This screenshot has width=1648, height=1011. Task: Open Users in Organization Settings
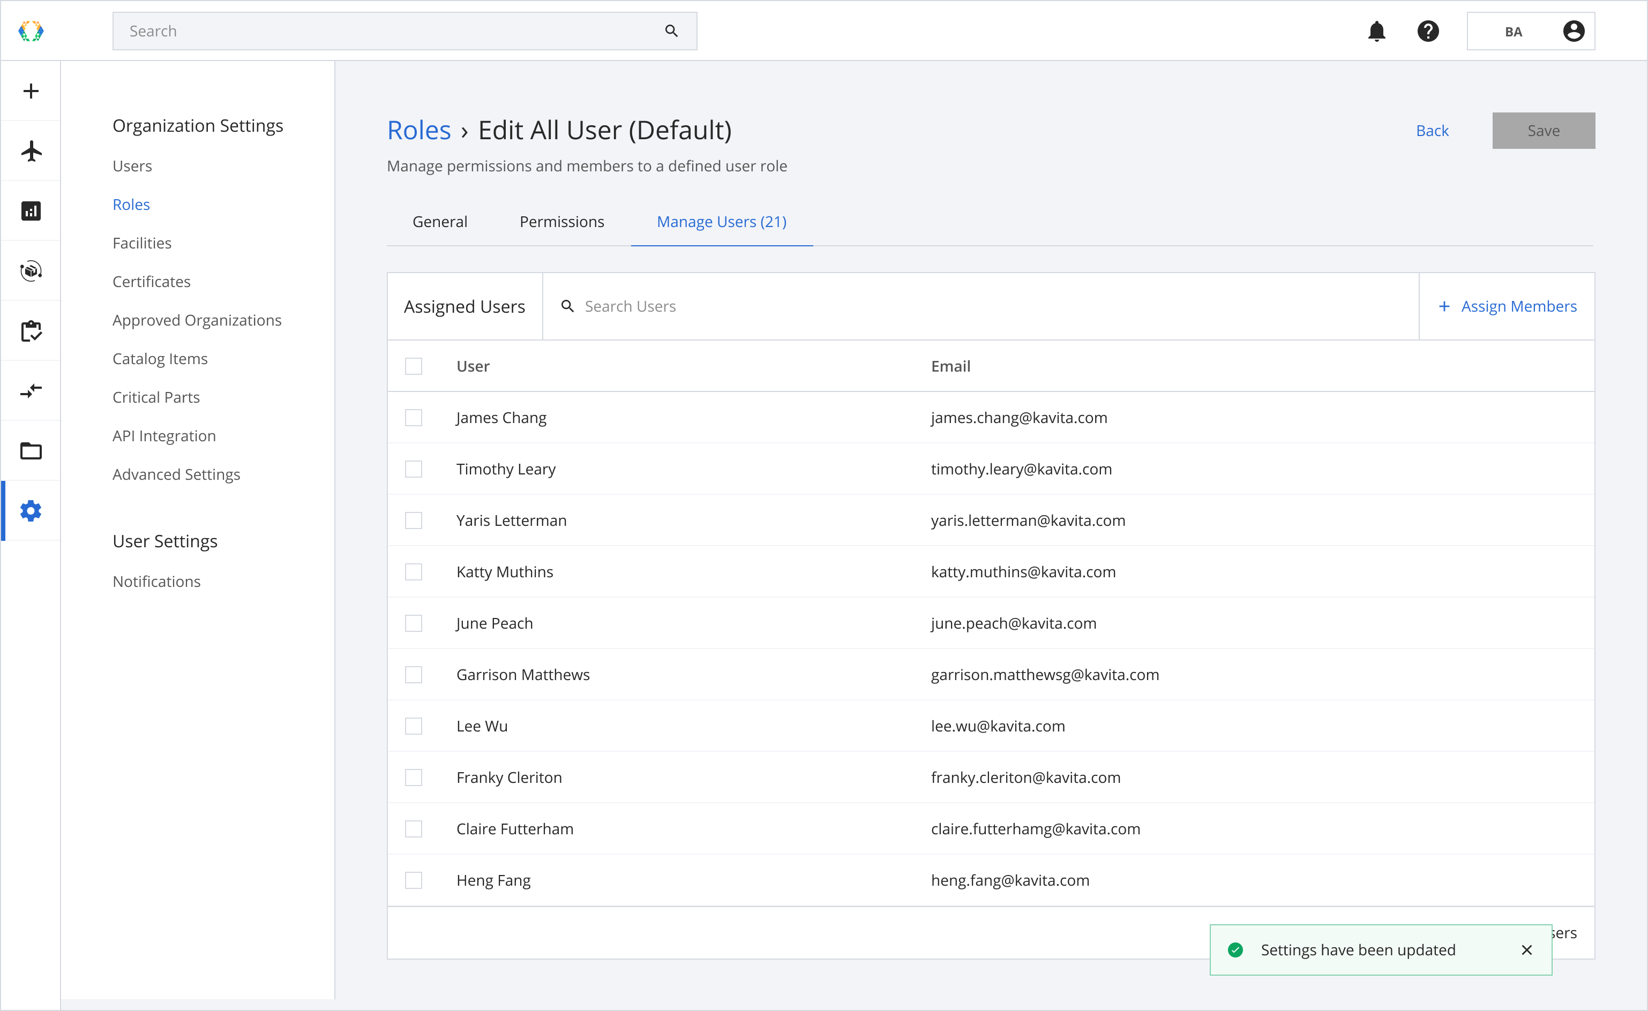[x=132, y=166]
